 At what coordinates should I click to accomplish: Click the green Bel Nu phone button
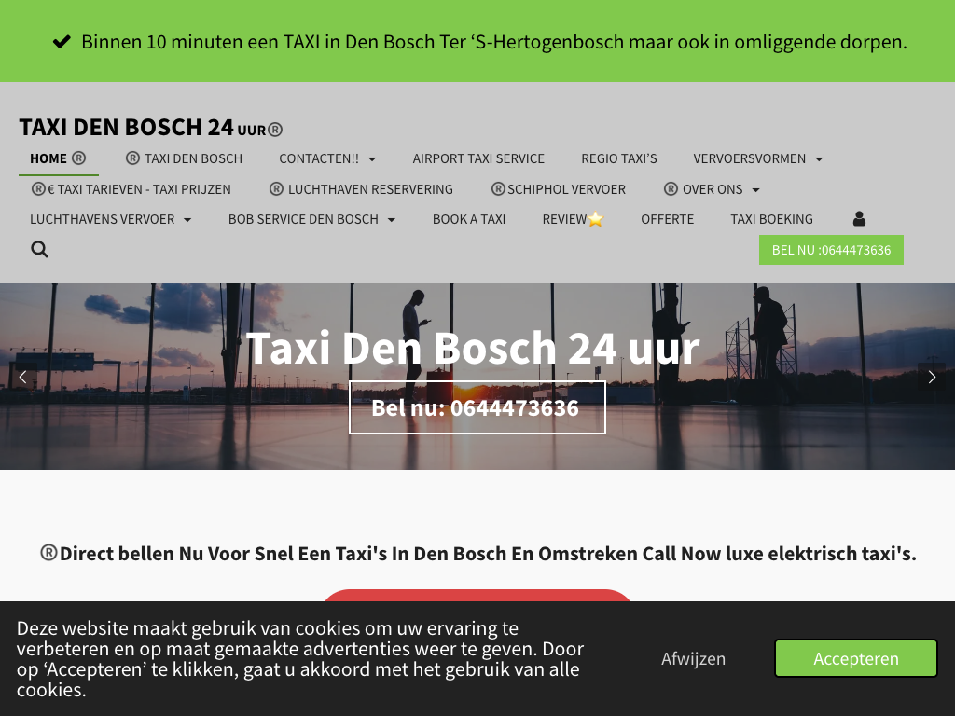[x=831, y=250]
